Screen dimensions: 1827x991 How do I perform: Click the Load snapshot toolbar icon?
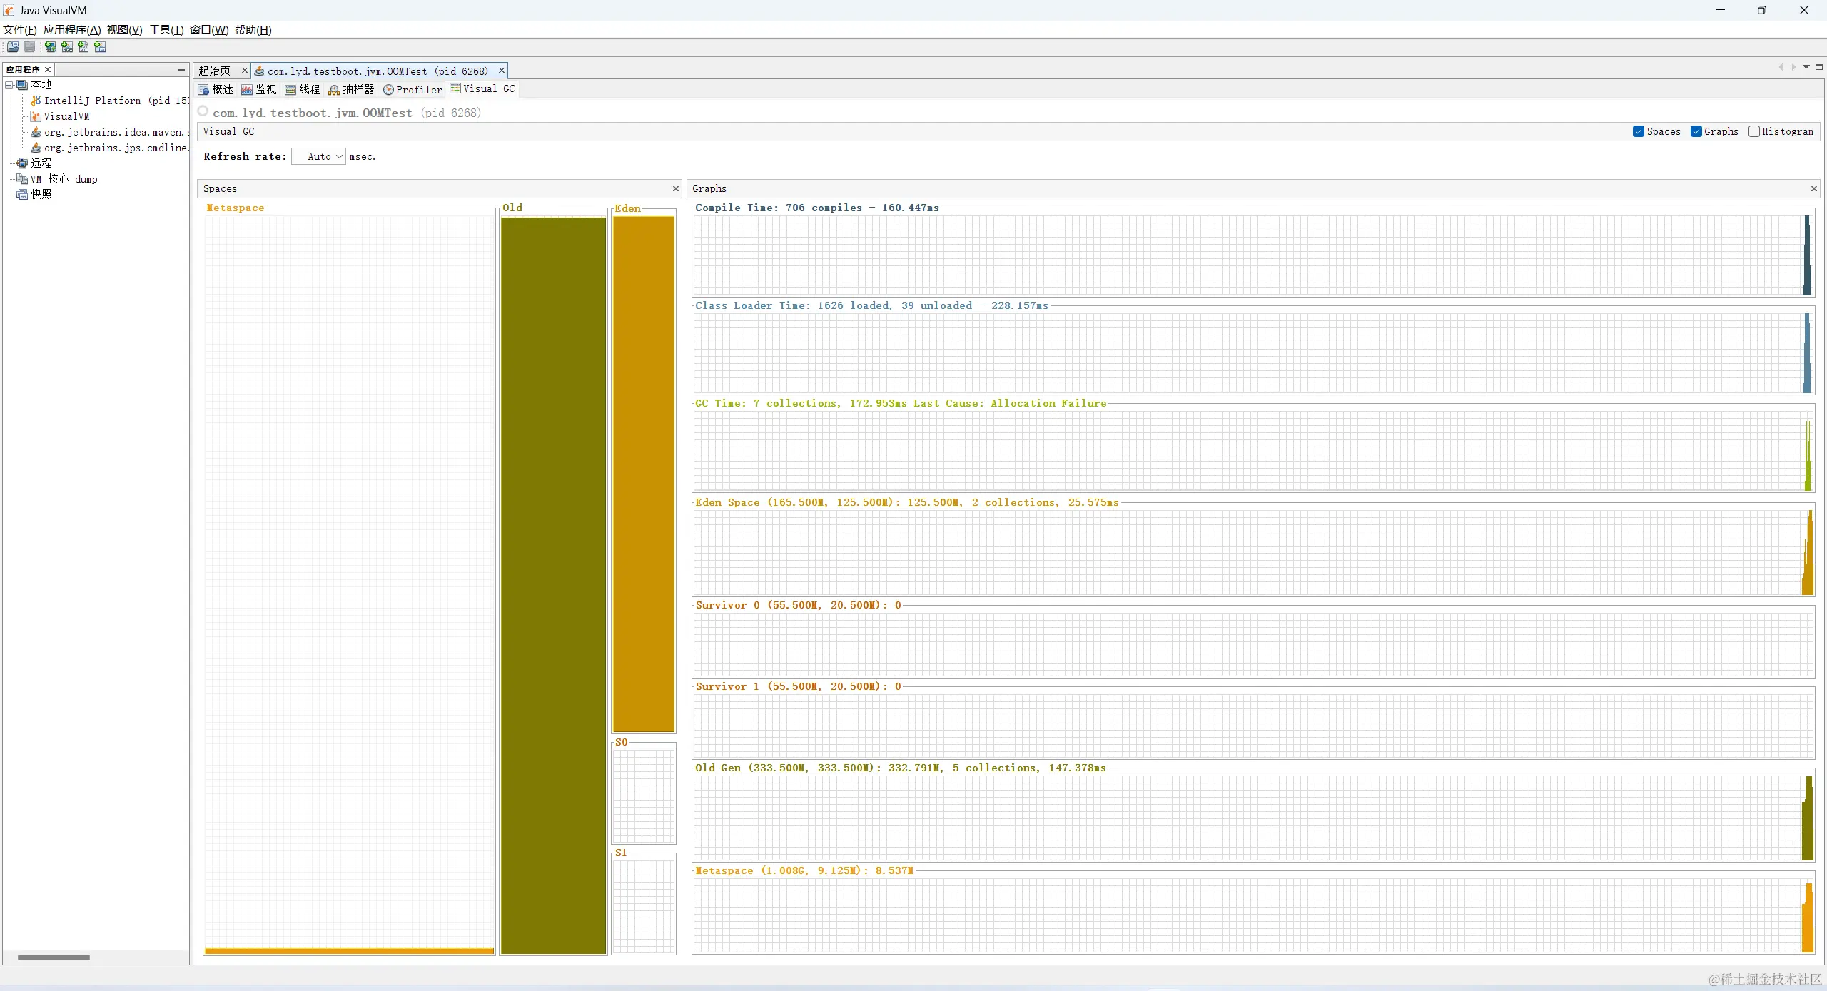coord(13,47)
